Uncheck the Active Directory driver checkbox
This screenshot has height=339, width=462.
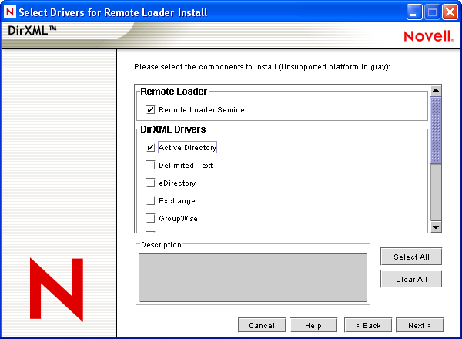[x=150, y=147]
